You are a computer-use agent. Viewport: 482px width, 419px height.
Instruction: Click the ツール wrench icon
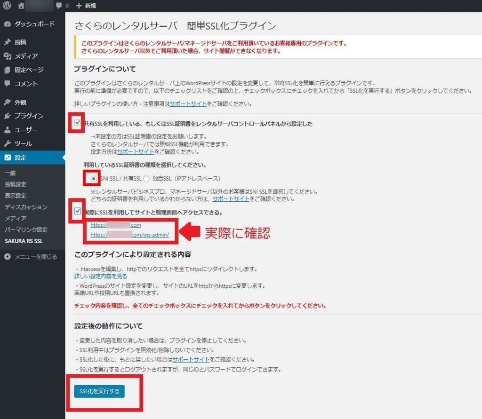8,143
